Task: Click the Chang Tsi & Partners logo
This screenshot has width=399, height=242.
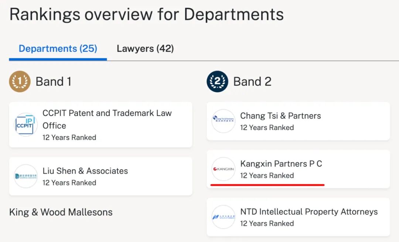Action: coord(223,121)
